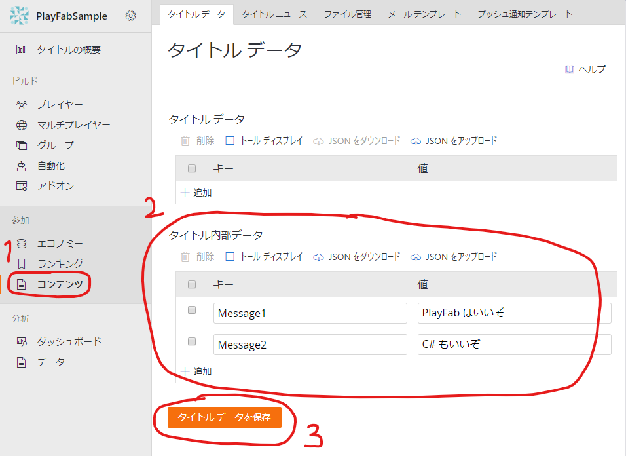
Task: Click the book icon next to ヘルプ
Action: 570,69
